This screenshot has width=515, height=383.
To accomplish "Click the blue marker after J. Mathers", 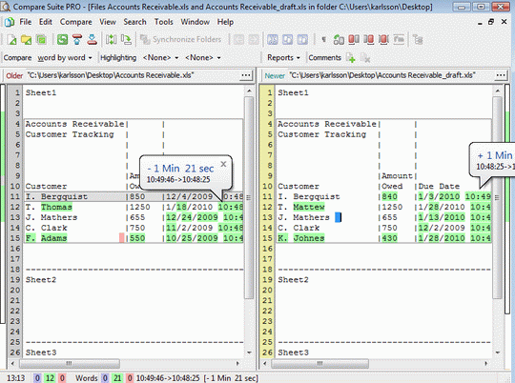I will pos(338,217).
